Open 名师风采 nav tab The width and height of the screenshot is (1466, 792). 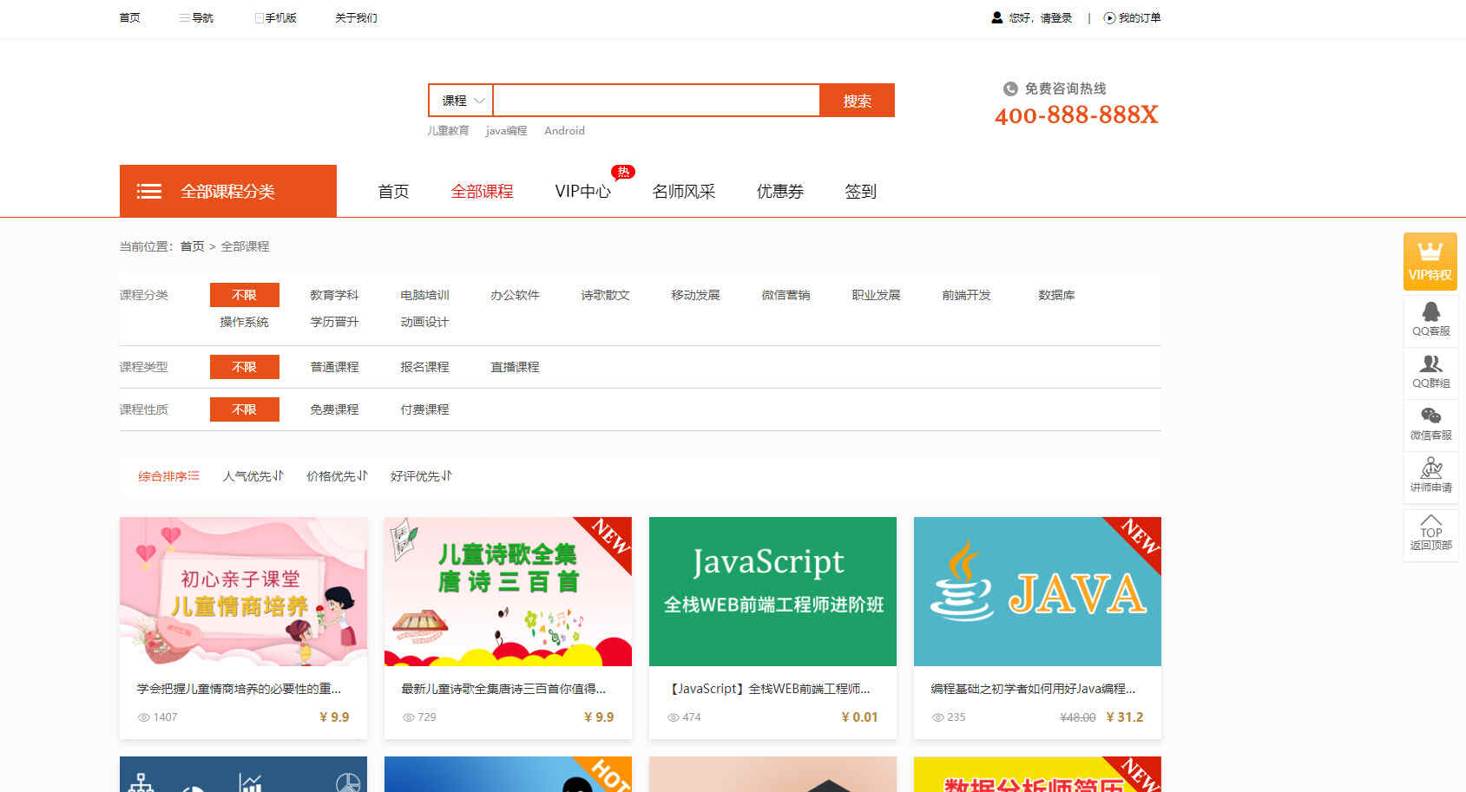pyautogui.click(x=684, y=191)
